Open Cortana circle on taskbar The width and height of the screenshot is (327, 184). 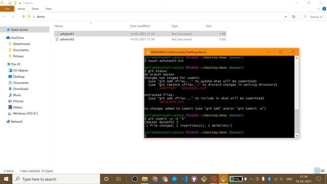click(106, 179)
